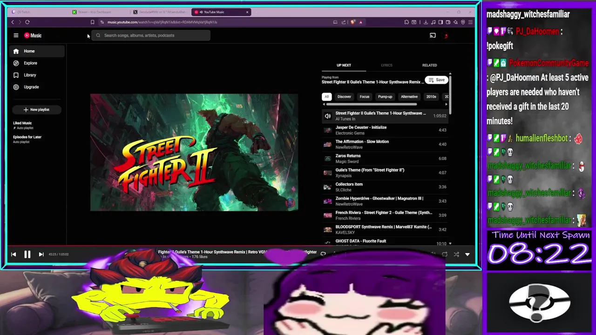
Task: Play 'Zaros Returns' from queue
Action: [385, 159]
